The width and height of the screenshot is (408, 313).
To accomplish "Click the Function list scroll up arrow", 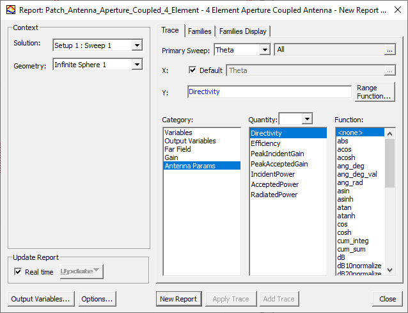I will pyautogui.click(x=389, y=134).
